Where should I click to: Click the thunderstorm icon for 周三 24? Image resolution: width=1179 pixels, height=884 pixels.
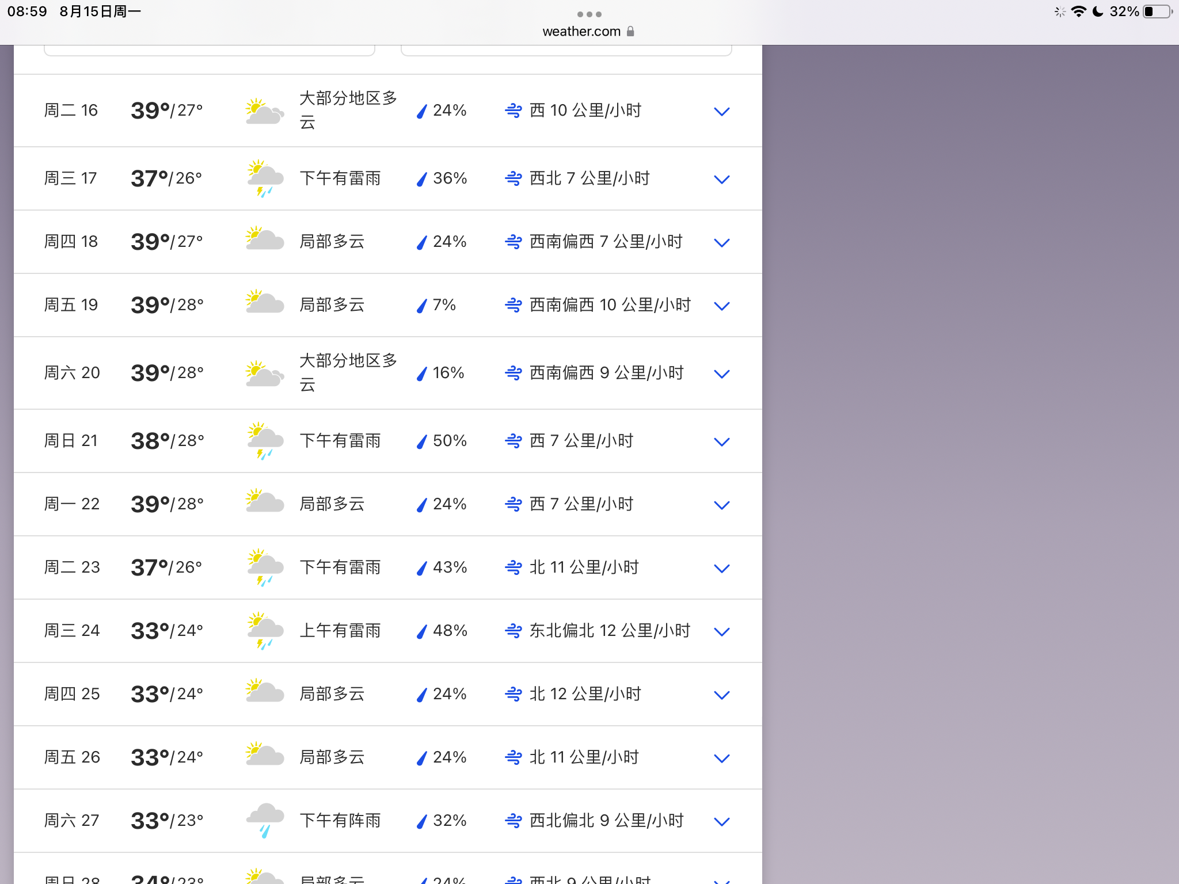264,631
